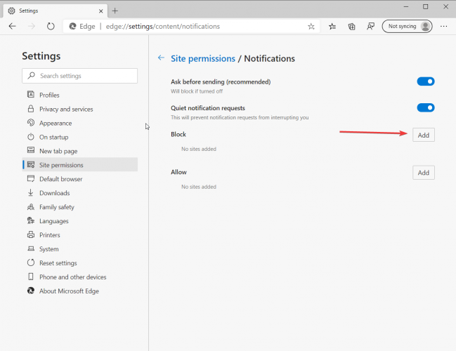Image resolution: width=456 pixels, height=351 pixels.
Task: Open the Collections icon in the toolbar
Action: 351,27
